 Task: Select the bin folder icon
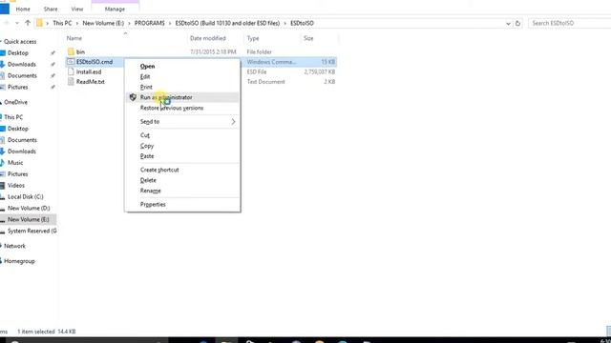click(x=71, y=51)
